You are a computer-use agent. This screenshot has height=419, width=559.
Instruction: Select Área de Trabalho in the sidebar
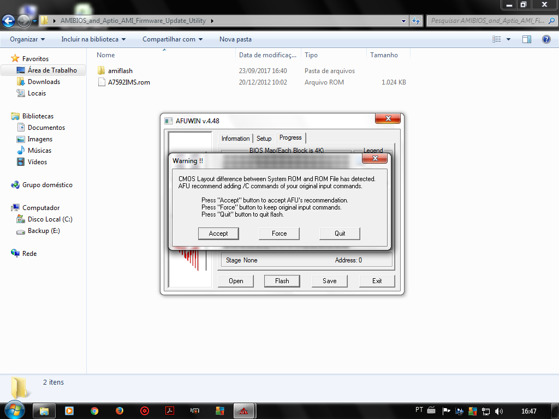click(x=52, y=70)
